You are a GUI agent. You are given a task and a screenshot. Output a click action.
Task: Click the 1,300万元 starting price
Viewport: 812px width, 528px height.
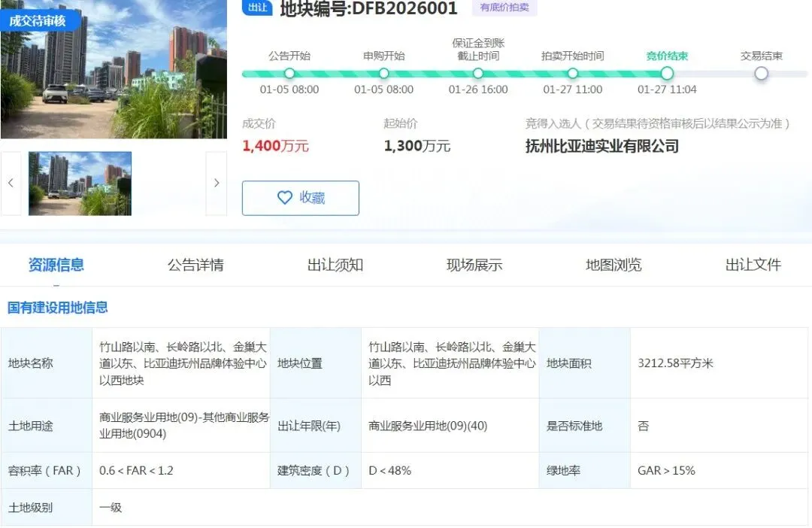point(417,146)
